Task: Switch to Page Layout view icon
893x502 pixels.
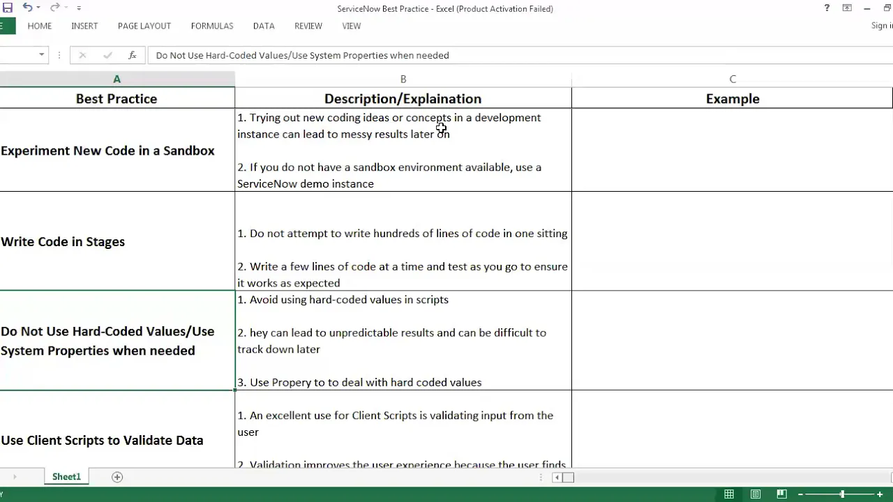Action: 756,494
